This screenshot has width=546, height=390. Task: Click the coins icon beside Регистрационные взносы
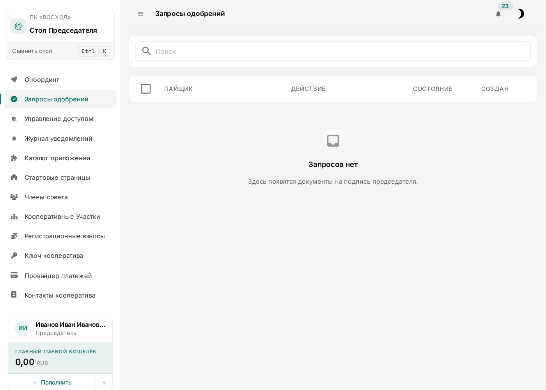(14, 236)
